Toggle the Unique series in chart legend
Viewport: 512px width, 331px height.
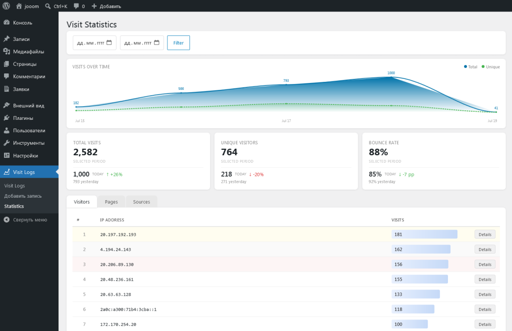click(491, 67)
